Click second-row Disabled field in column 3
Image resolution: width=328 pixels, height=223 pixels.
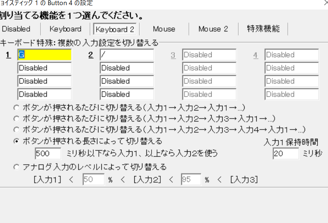(209, 68)
